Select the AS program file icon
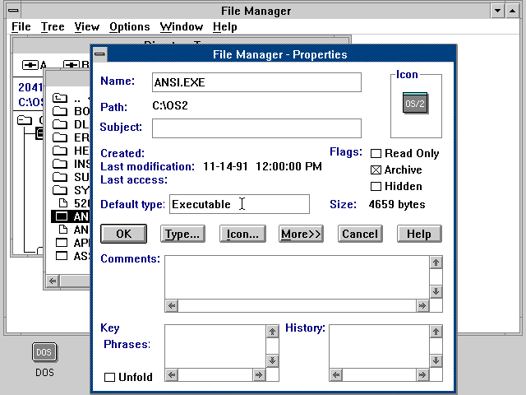The height and width of the screenshot is (395, 526). click(62, 256)
